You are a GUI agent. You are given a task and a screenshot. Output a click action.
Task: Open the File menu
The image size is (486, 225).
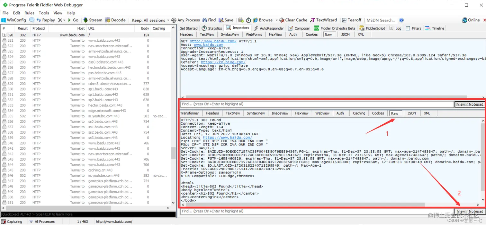[5, 13]
